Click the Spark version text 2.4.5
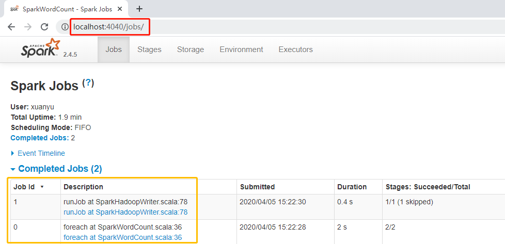This screenshot has height=244, width=505. click(x=70, y=54)
